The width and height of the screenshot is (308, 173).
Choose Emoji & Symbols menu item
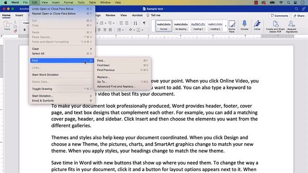62,100
